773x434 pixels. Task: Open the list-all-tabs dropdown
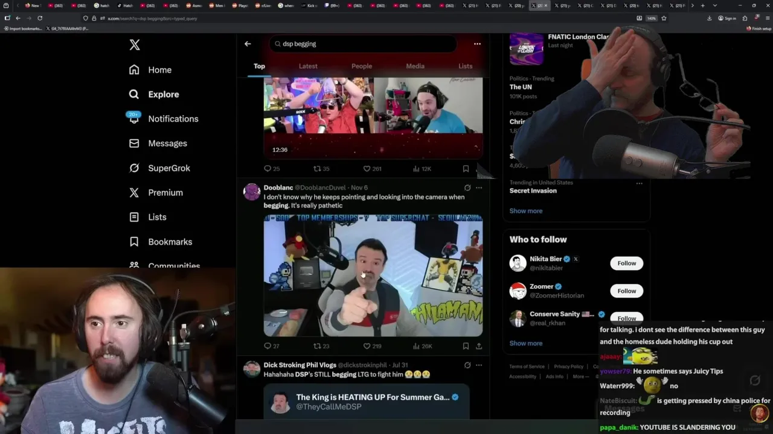tap(715, 5)
